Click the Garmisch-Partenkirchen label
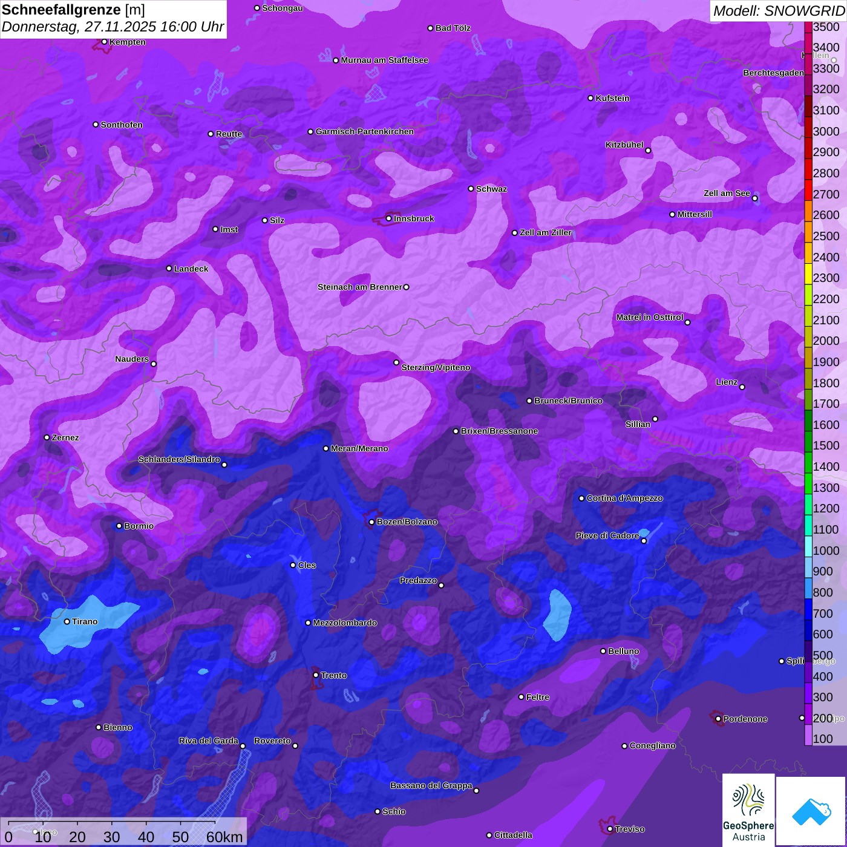Screen dimensions: 847x847 coord(365,131)
